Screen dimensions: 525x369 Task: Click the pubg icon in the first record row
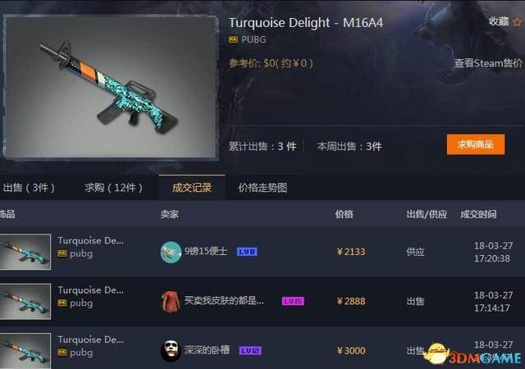point(62,254)
